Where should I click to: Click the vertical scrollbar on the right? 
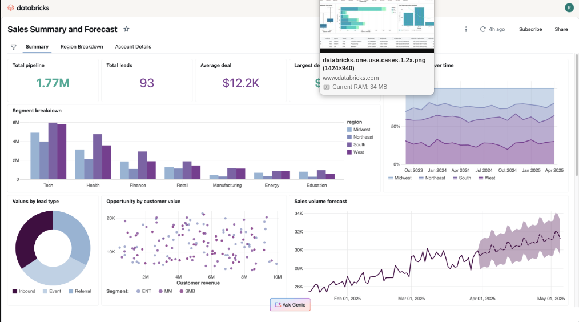coord(576,115)
